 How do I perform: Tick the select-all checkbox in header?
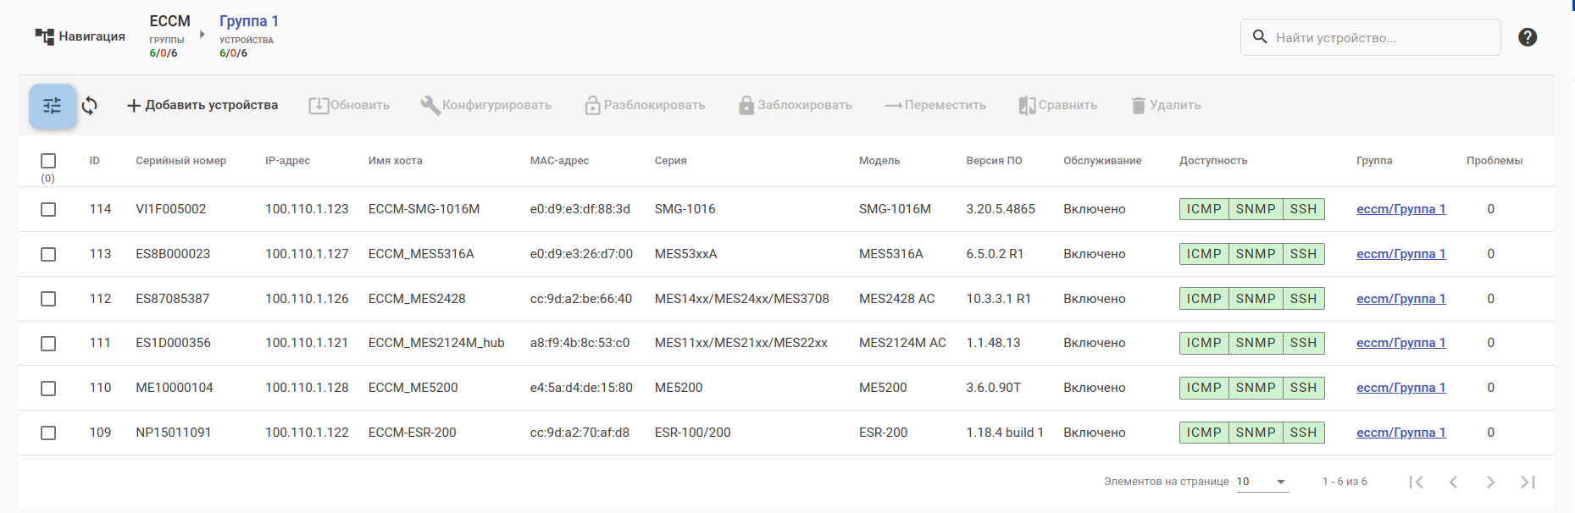point(48,161)
